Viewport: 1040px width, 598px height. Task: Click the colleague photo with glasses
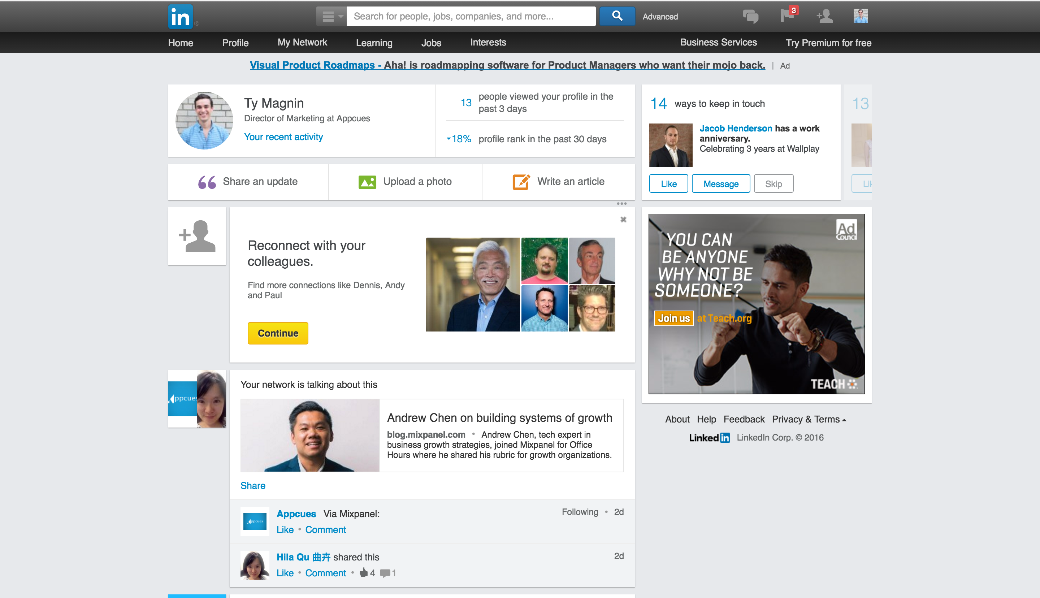[592, 308]
